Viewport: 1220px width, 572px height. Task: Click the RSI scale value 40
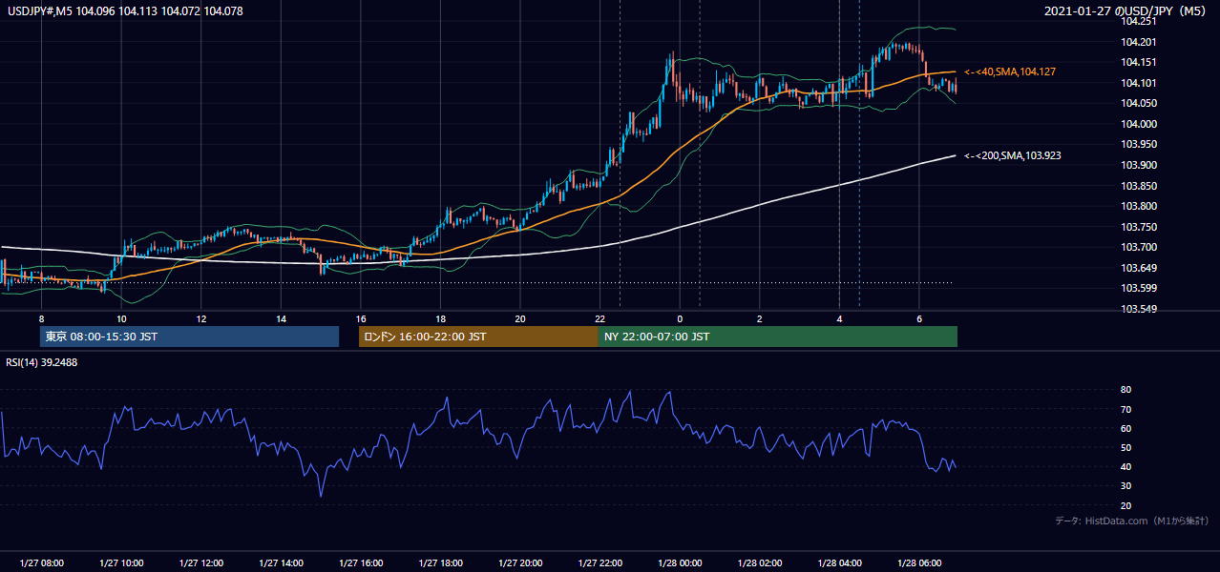click(x=1125, y=466)
